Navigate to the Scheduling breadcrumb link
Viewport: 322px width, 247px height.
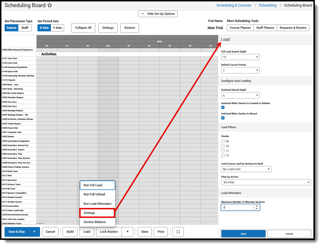pyautogui.click(x=268, y=5)
